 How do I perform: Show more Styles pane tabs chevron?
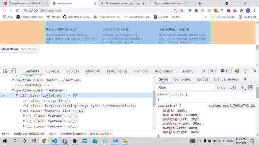245,79
